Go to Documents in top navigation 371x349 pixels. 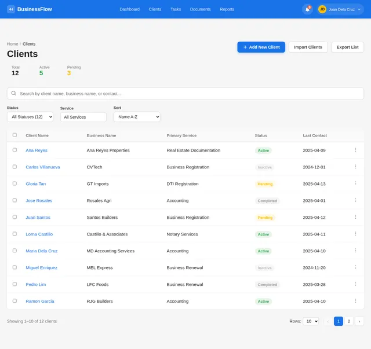(200, 9)
